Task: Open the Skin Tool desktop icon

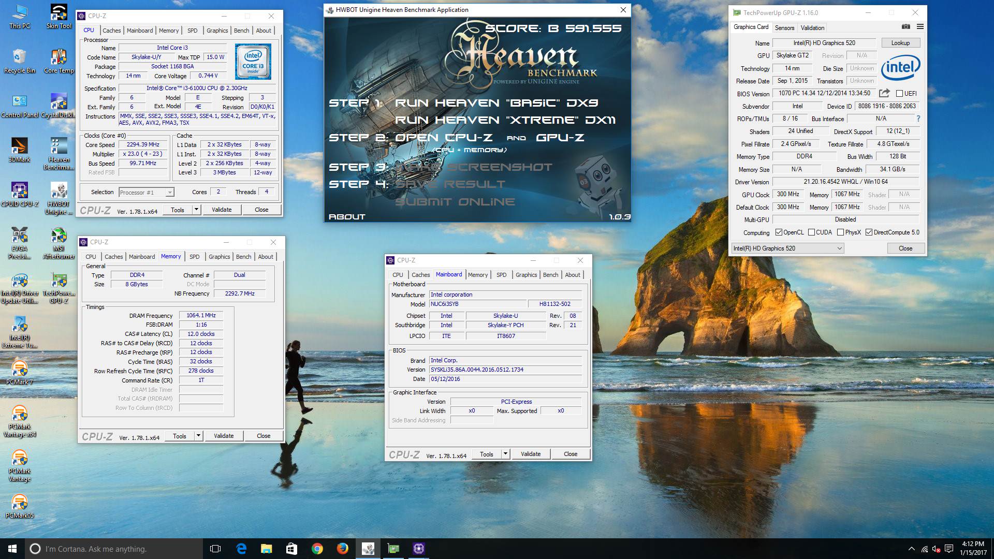Action: (59, 17)
